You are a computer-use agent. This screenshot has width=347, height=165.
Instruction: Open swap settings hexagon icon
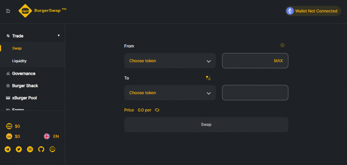[282, 45]
